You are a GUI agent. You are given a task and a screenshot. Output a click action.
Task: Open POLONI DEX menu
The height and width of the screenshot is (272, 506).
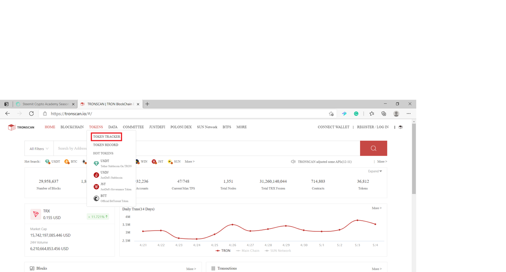[x=181, y=127]
